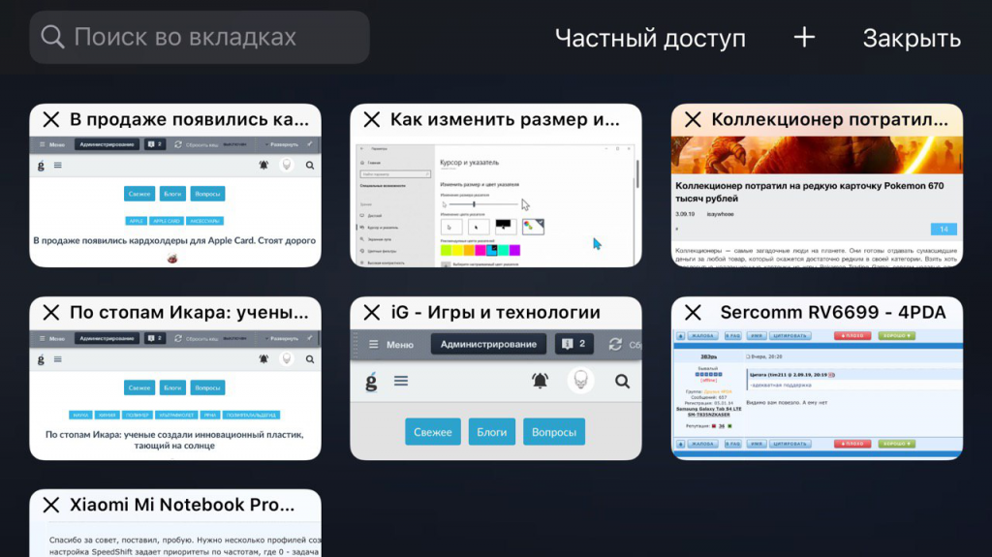
Task: Open the Apple Card cardholders tab thumbnail
Action: click(175, 200)
